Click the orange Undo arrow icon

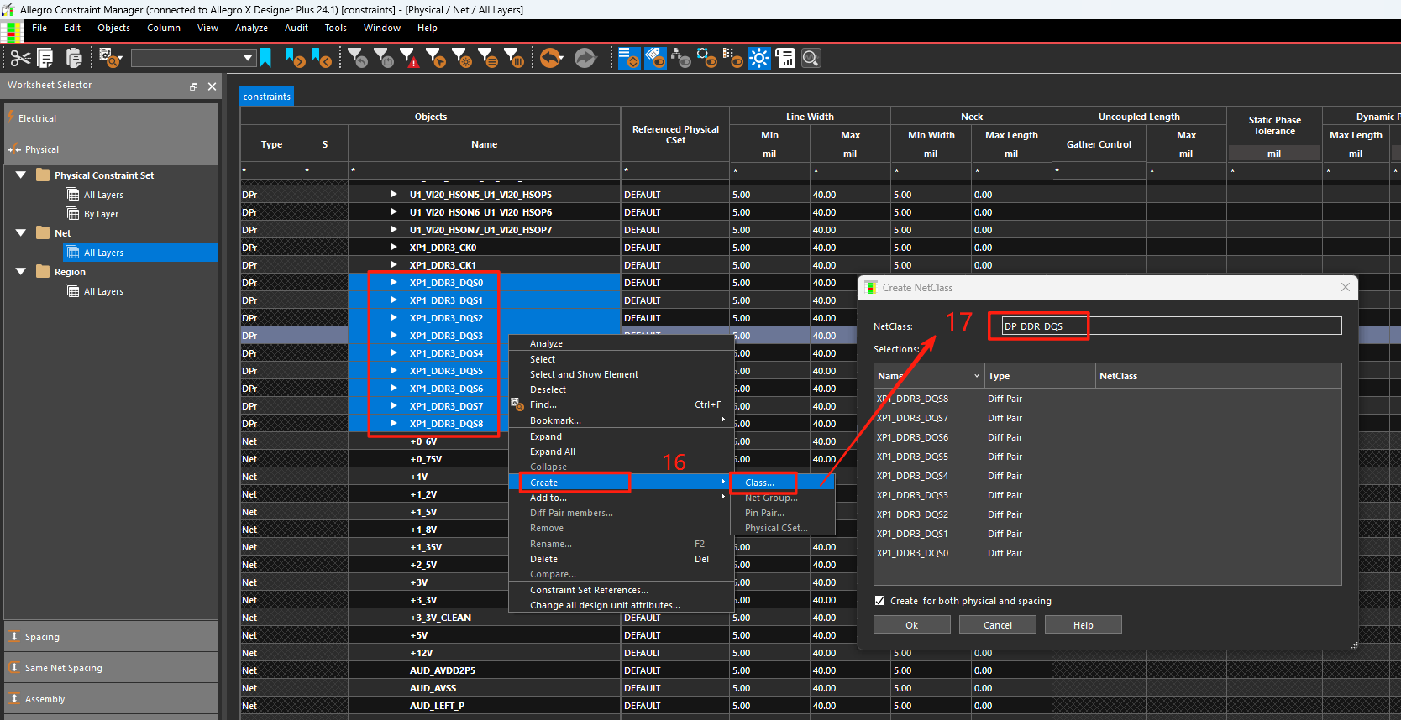[551, 58]
